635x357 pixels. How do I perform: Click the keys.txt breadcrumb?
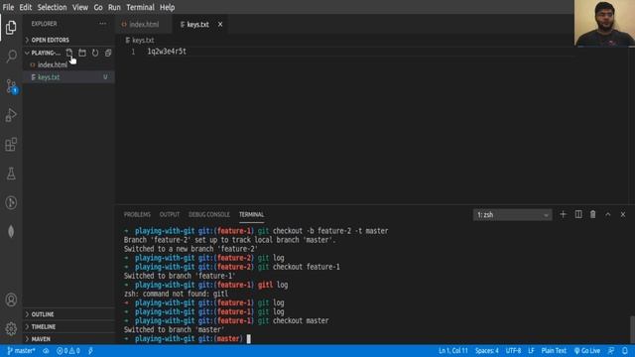140,41
